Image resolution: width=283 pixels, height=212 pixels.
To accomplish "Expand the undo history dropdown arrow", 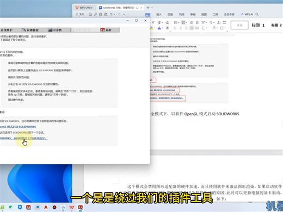I will 114,15.
